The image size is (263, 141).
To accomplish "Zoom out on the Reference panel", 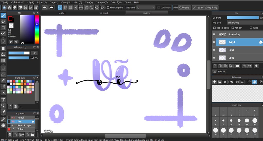I will (242, 82).
